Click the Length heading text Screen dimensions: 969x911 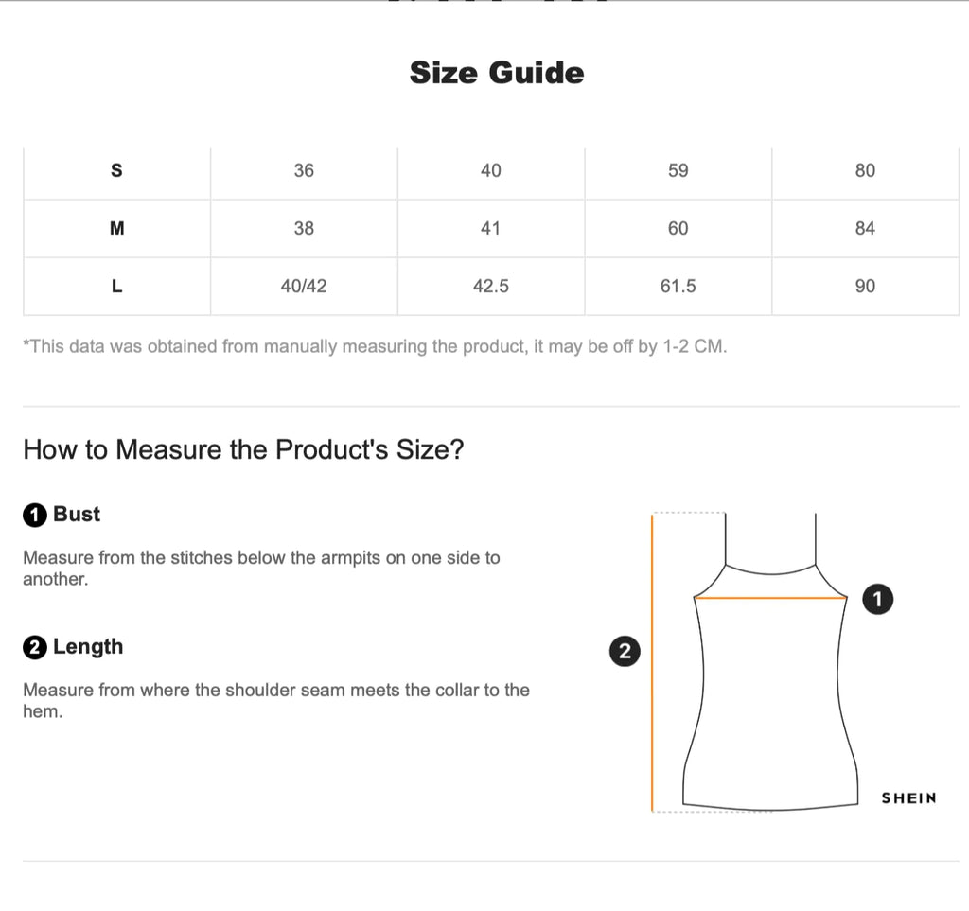point(88,647)
